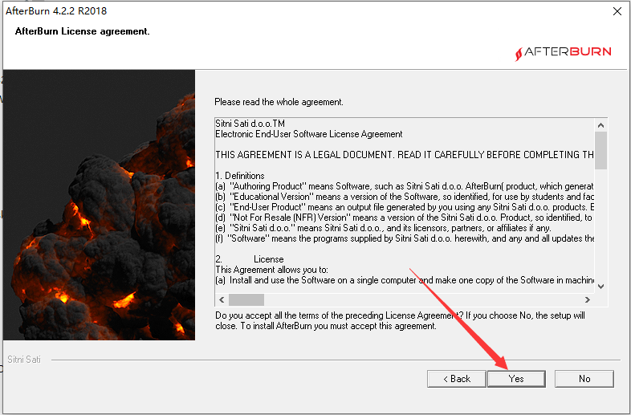Image resolution: width=631 pixels, height=415 pixels.
Task: Click the line "Electronic End-User Software License Agreement"
Action: pos(308,134)
